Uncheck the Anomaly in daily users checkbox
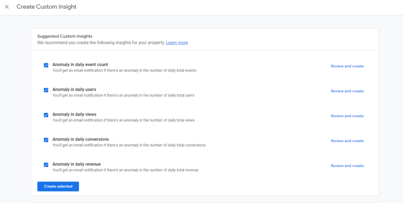The height and width of the screenshot is (203, 403). pyautogui.click(x=46, y=90)
